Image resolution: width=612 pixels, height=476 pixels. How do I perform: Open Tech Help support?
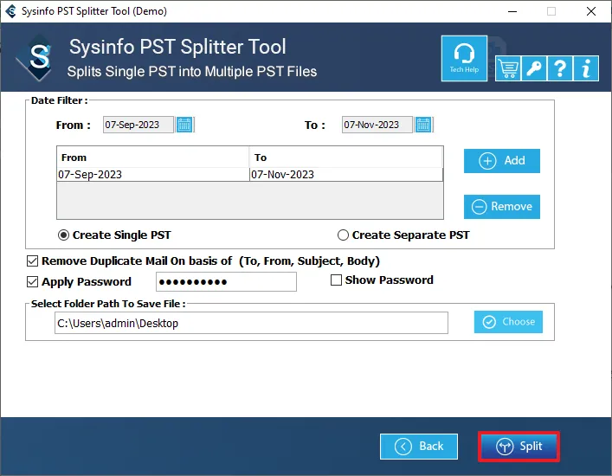(464, 59)
